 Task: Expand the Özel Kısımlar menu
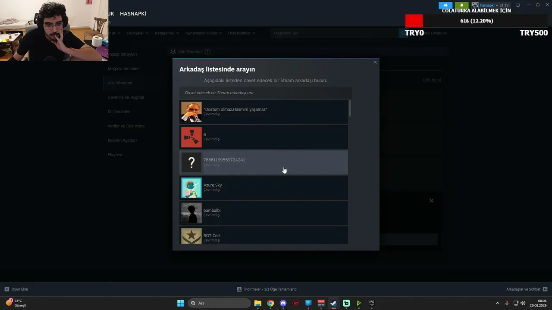[x=241, y=33]
